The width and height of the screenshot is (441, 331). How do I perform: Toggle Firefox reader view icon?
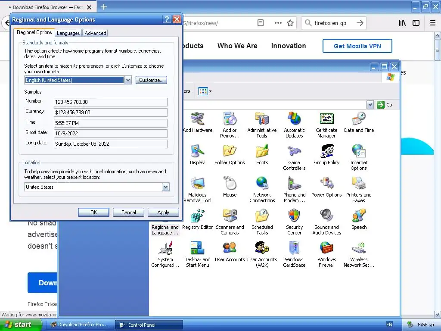pyautogui.click(x=261, y=23)
